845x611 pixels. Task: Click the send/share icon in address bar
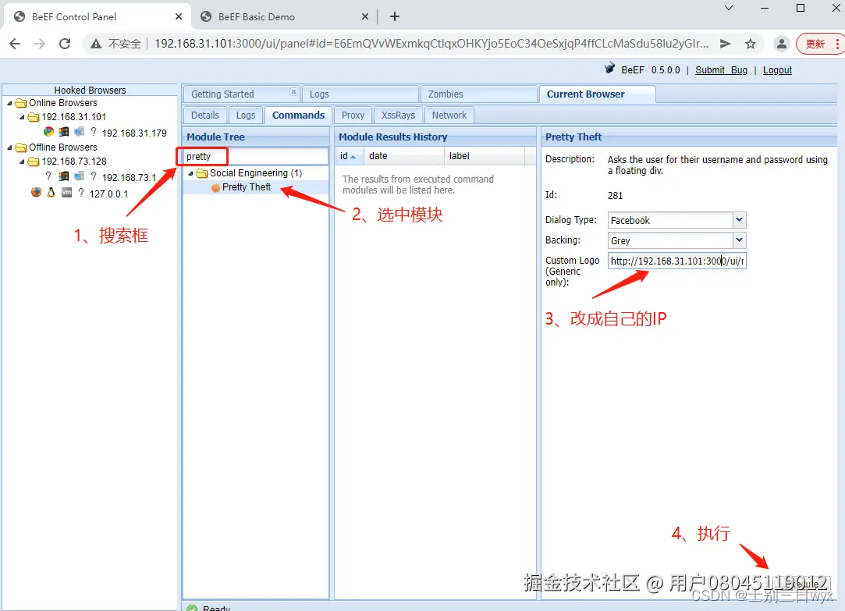[726, 44]
